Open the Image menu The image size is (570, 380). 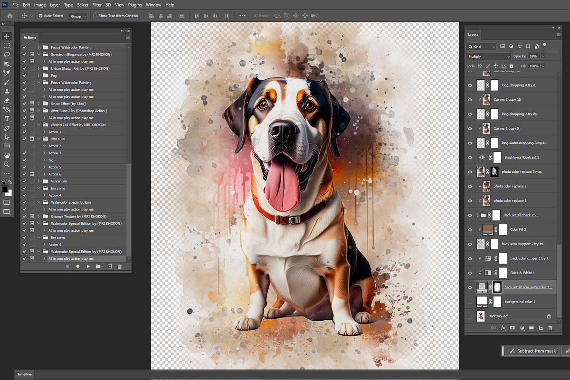[x=40, y=5]
